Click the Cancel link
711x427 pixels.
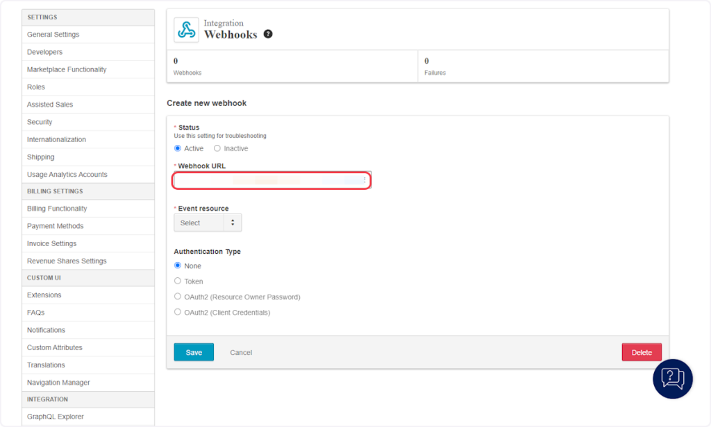point(241,353)
